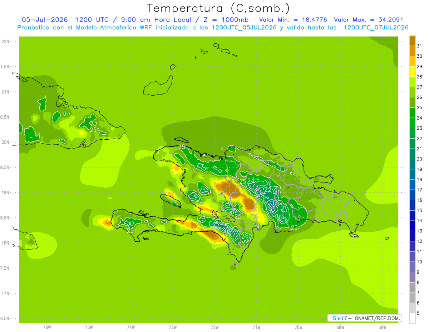Click legend value '18' on the color bar
Viewport: 429px width, 332px height.
point(419,180)
